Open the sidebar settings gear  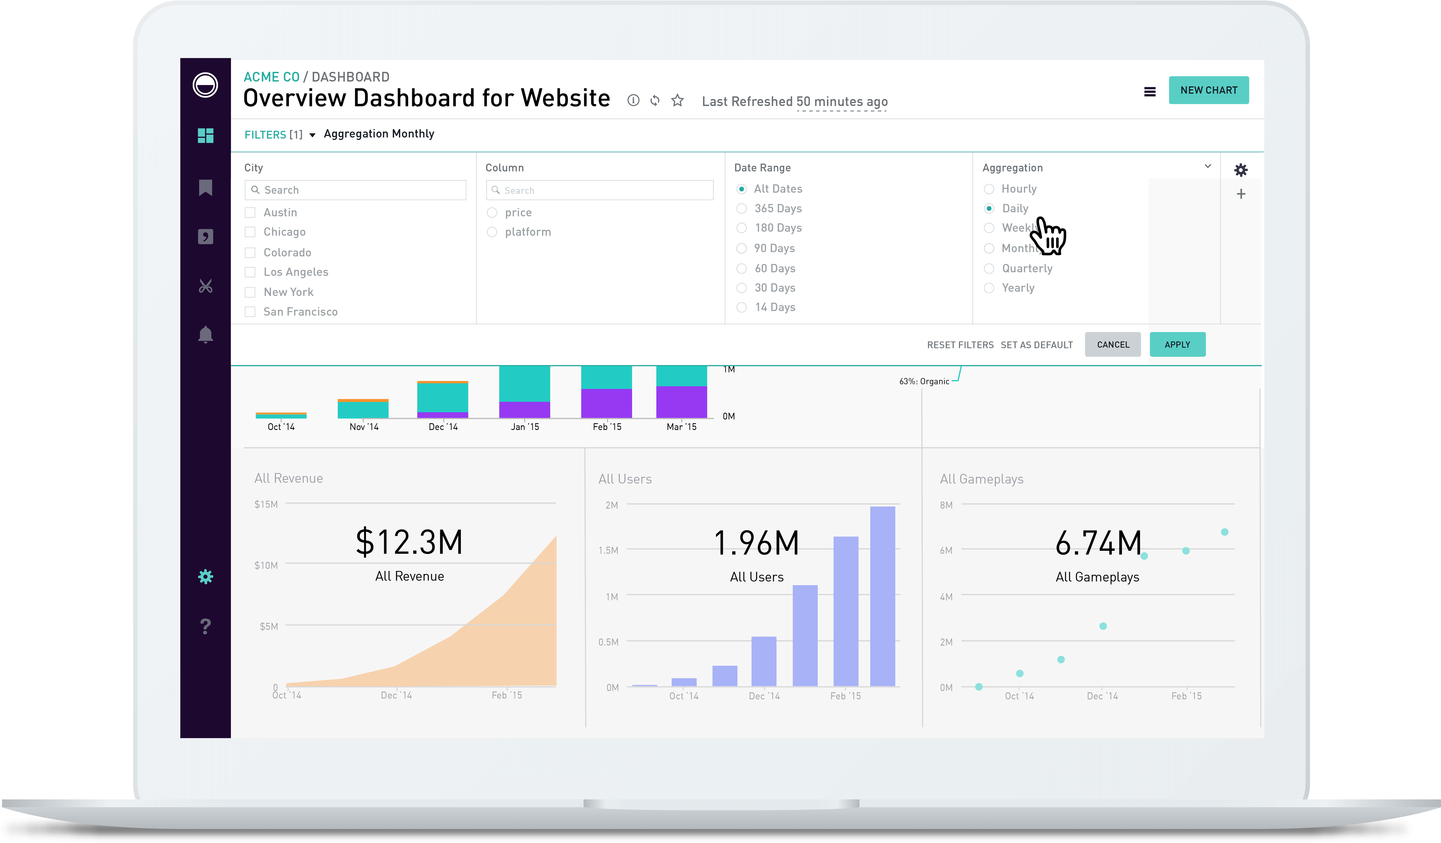205,577
